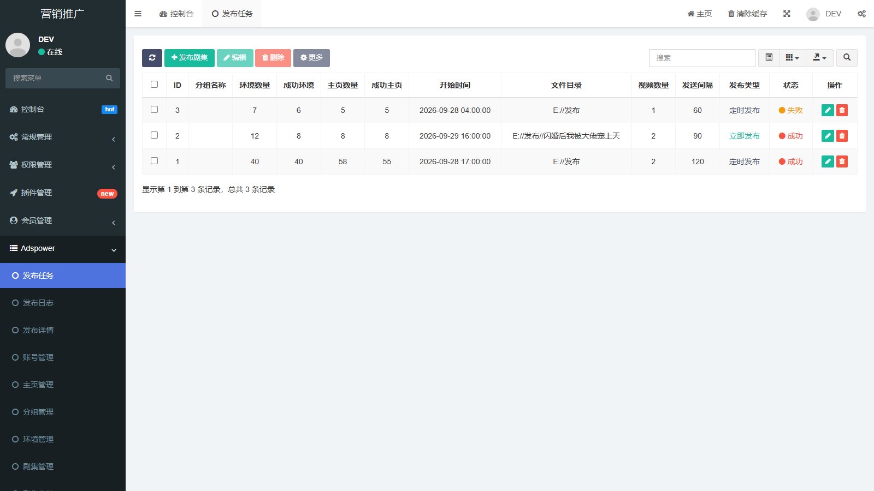Check the checkbox for row ID 3

pos(154,110)
